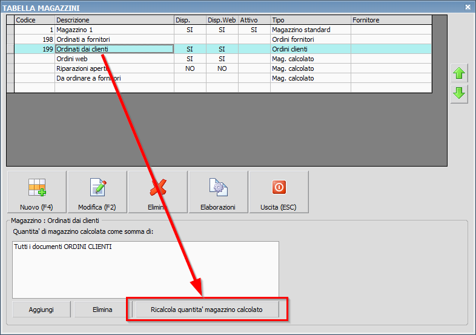Click the Aggiungi button
This screenshot has width=476, height=335.
(41, 310)
